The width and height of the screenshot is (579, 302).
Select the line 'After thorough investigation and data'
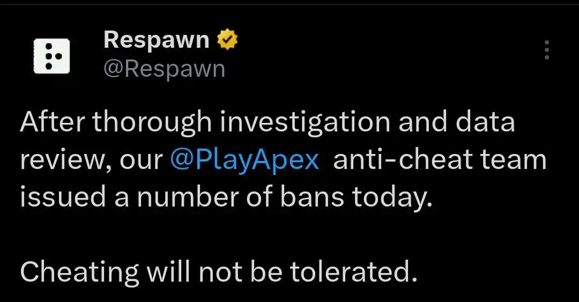click(x=268, y=122)
